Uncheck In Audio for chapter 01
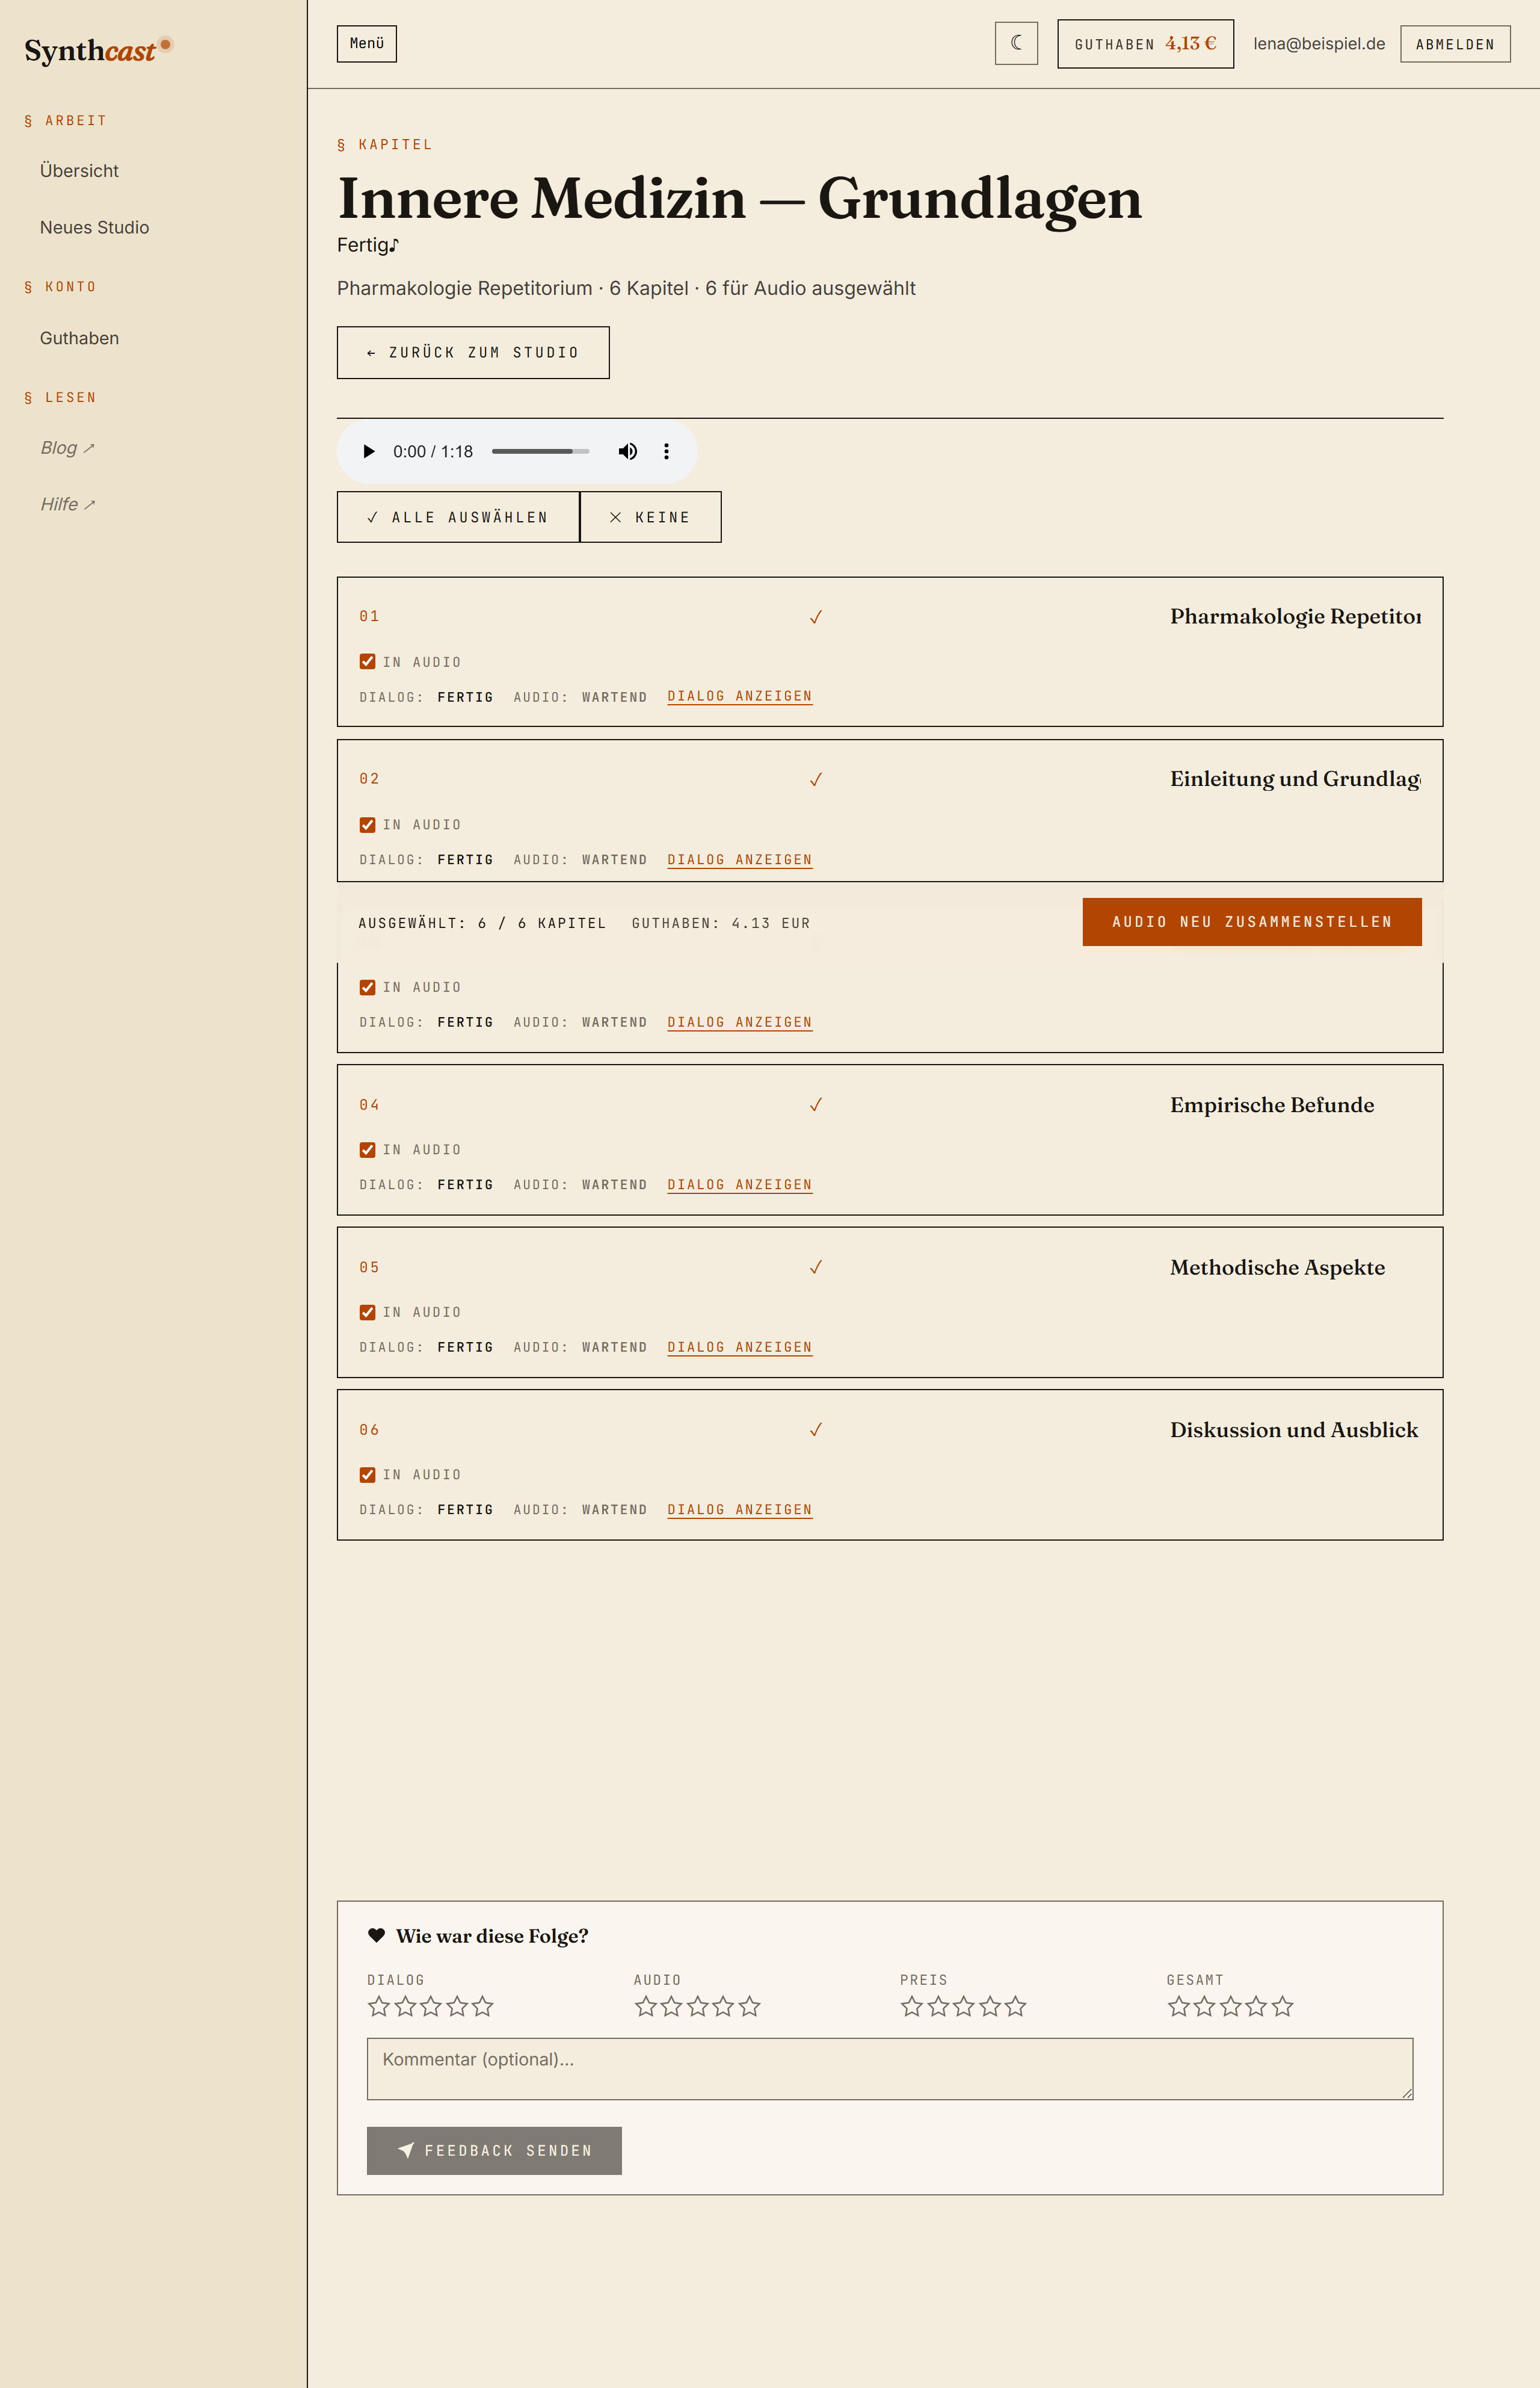The width and height of the screenshot is (1540, 2388). 367,661
